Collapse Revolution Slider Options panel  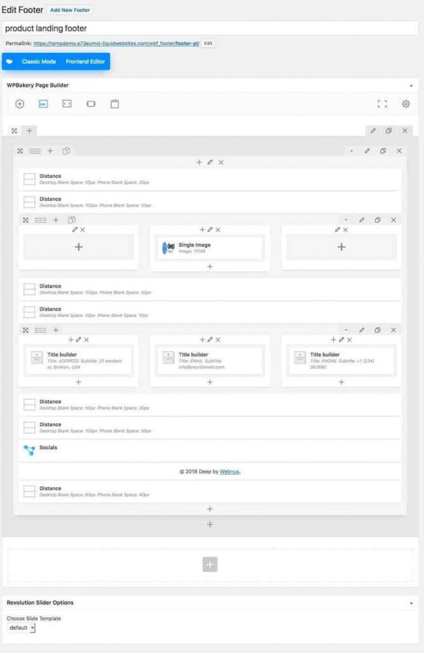pos(411,603)
